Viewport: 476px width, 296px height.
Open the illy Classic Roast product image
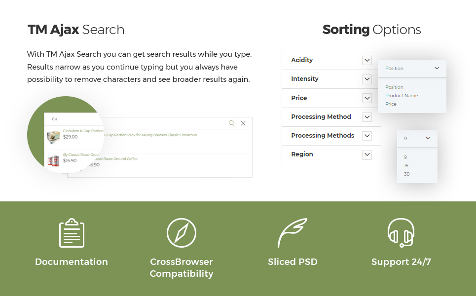(53, 161)
